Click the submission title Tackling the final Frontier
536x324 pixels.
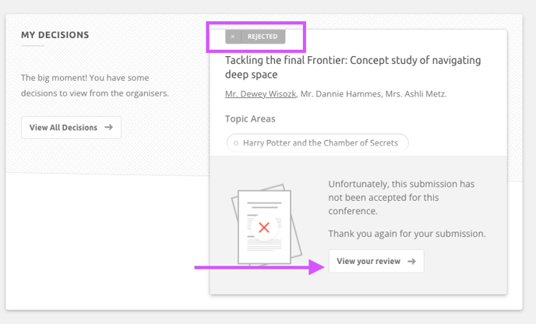pyautogui.click(x=353, y=67)
